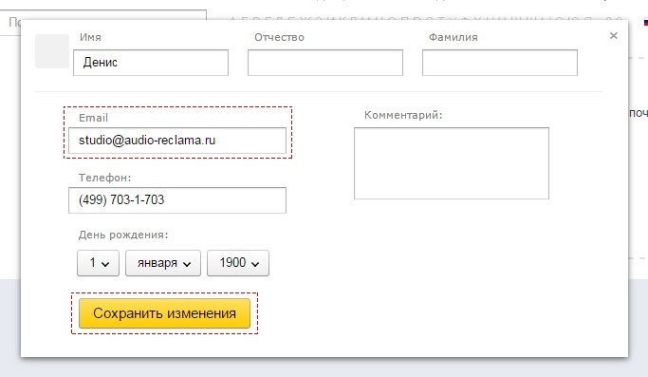The width and height of the screenshot is (648, 377).
Task: Click the Комментарий: label
Action: coord(403,115)
